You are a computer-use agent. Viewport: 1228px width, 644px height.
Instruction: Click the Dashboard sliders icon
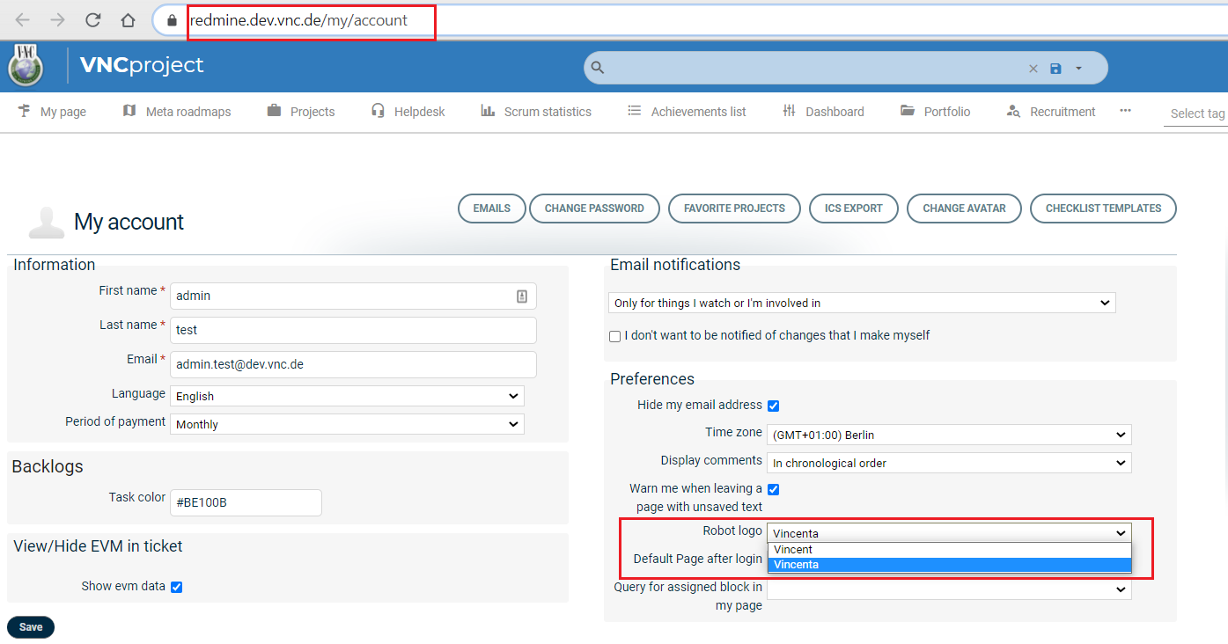click(x=789, y=111)
